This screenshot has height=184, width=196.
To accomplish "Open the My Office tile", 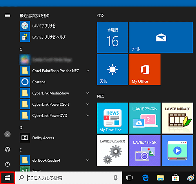I will tap(145, 70).
